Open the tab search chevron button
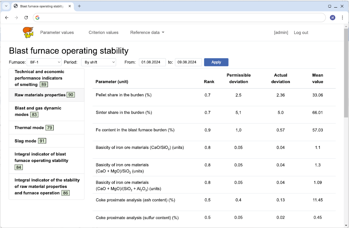This screenshot has height=228, width=349. click(x=6, y=6)
